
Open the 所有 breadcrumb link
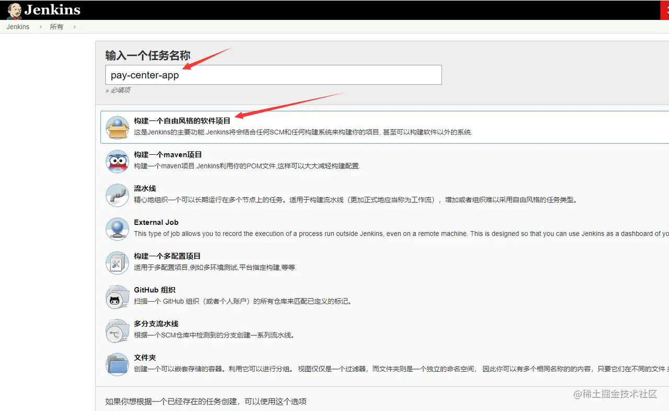coord(56,27)
